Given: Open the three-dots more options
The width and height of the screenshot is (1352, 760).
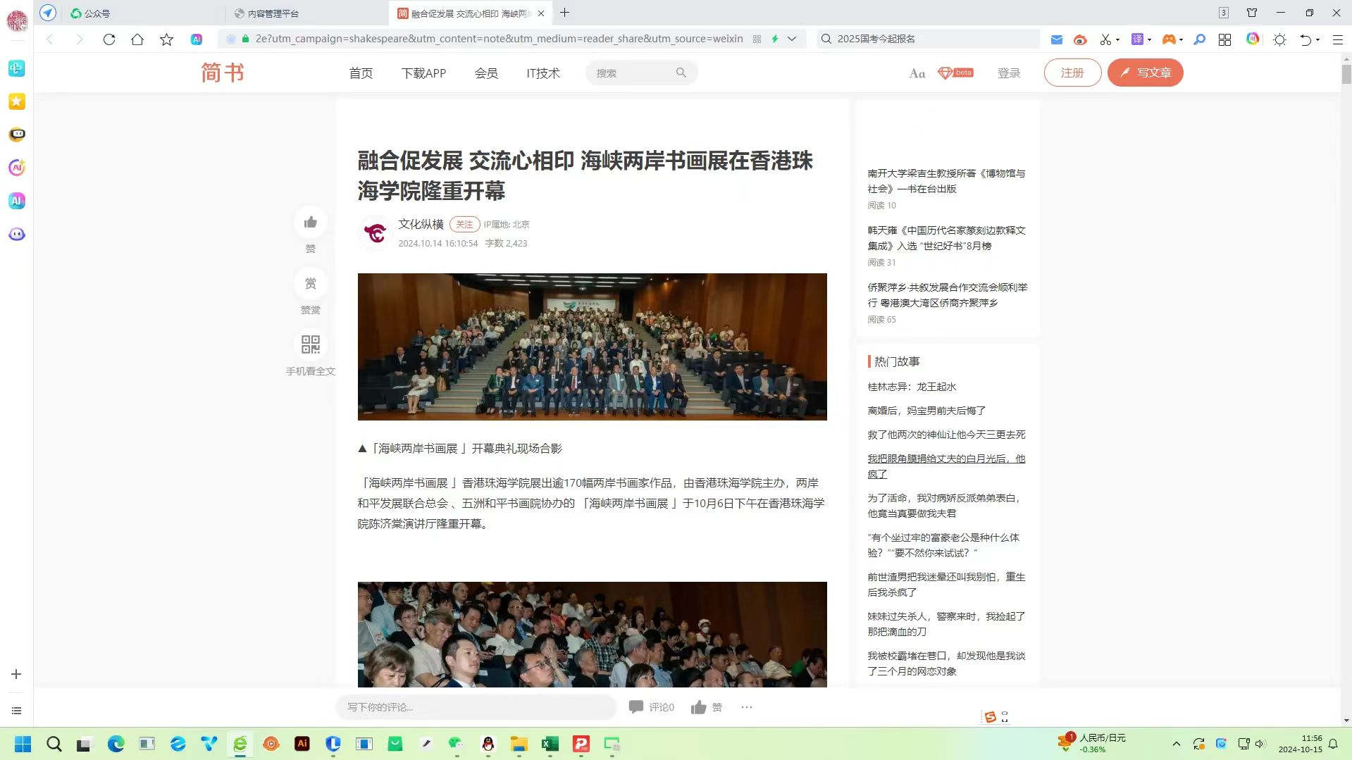Looking at the screenshot, I should (x=747, y=707).
